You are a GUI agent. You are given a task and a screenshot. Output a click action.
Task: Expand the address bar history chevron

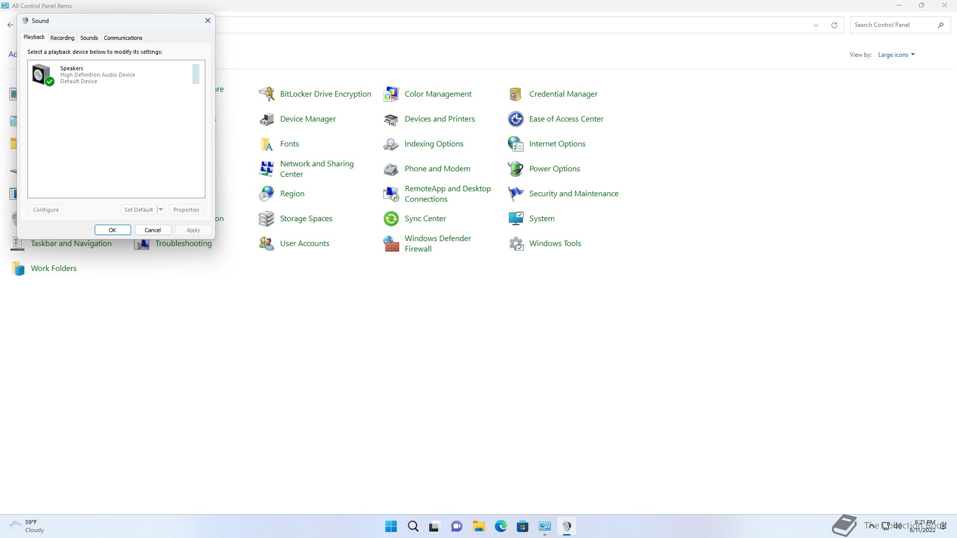[816, 25]
